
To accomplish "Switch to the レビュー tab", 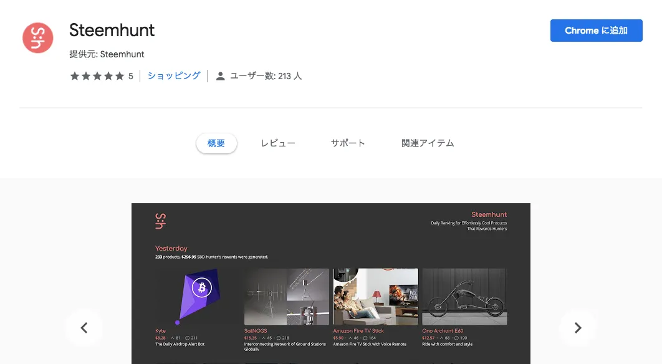I will coord(278,143).
